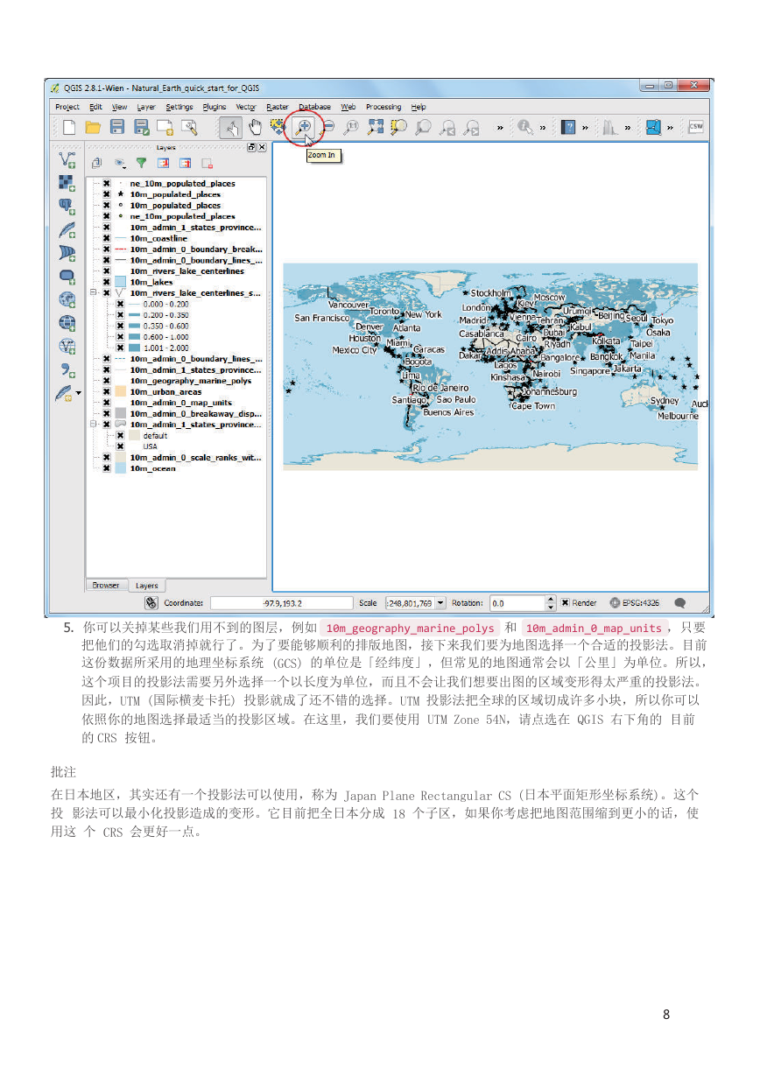The image size is (760, 1075).
Task: Open the Processing menu
Action: (384, 107)
